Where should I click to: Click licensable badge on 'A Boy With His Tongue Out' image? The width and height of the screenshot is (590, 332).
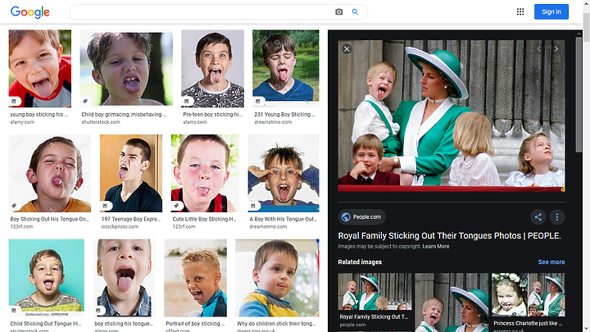(253, 206)
